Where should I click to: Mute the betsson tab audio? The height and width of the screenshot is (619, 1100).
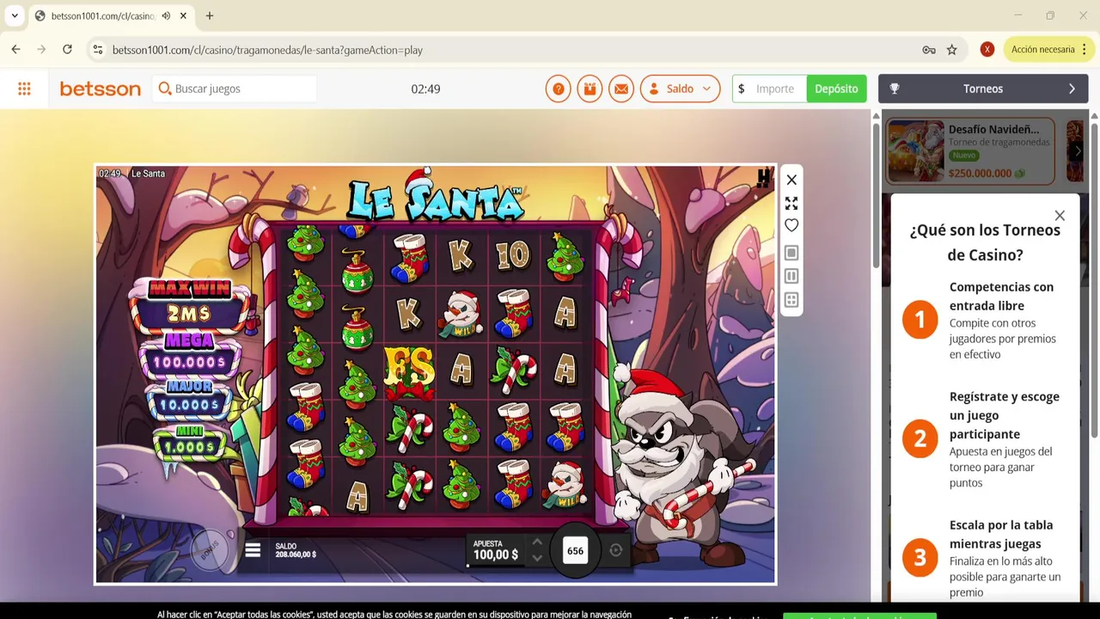coord(166,15)
